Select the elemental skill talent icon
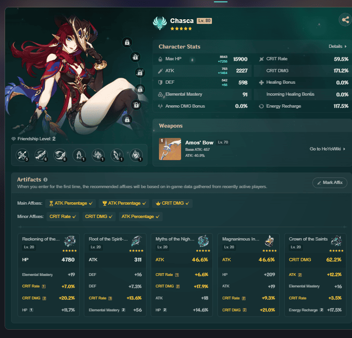 41,155
